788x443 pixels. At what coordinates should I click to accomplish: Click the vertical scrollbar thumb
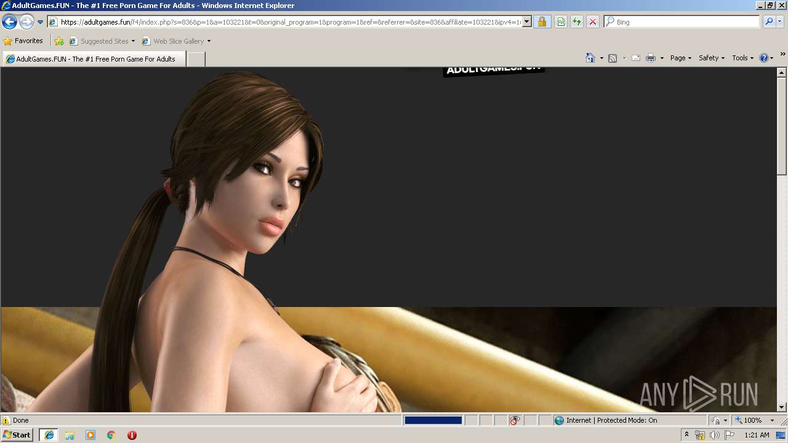click(x=782, y=126)
